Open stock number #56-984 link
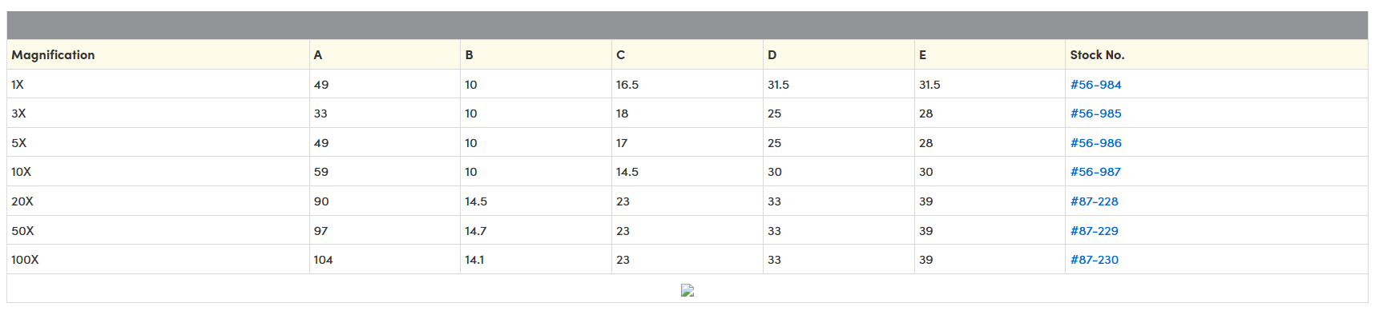Screen dimensions: 1383x311 1095,85
